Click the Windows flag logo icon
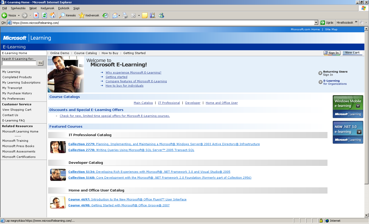Viewport: 369px width, 224px height. point(363,8)
